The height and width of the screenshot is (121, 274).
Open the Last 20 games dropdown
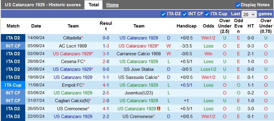coord(249,14)
